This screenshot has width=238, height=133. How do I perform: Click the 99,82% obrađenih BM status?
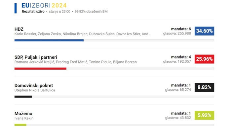tap(91, 11)
